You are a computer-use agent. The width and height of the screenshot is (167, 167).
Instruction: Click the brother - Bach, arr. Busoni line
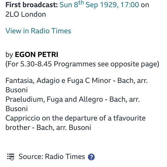[48, 127]
